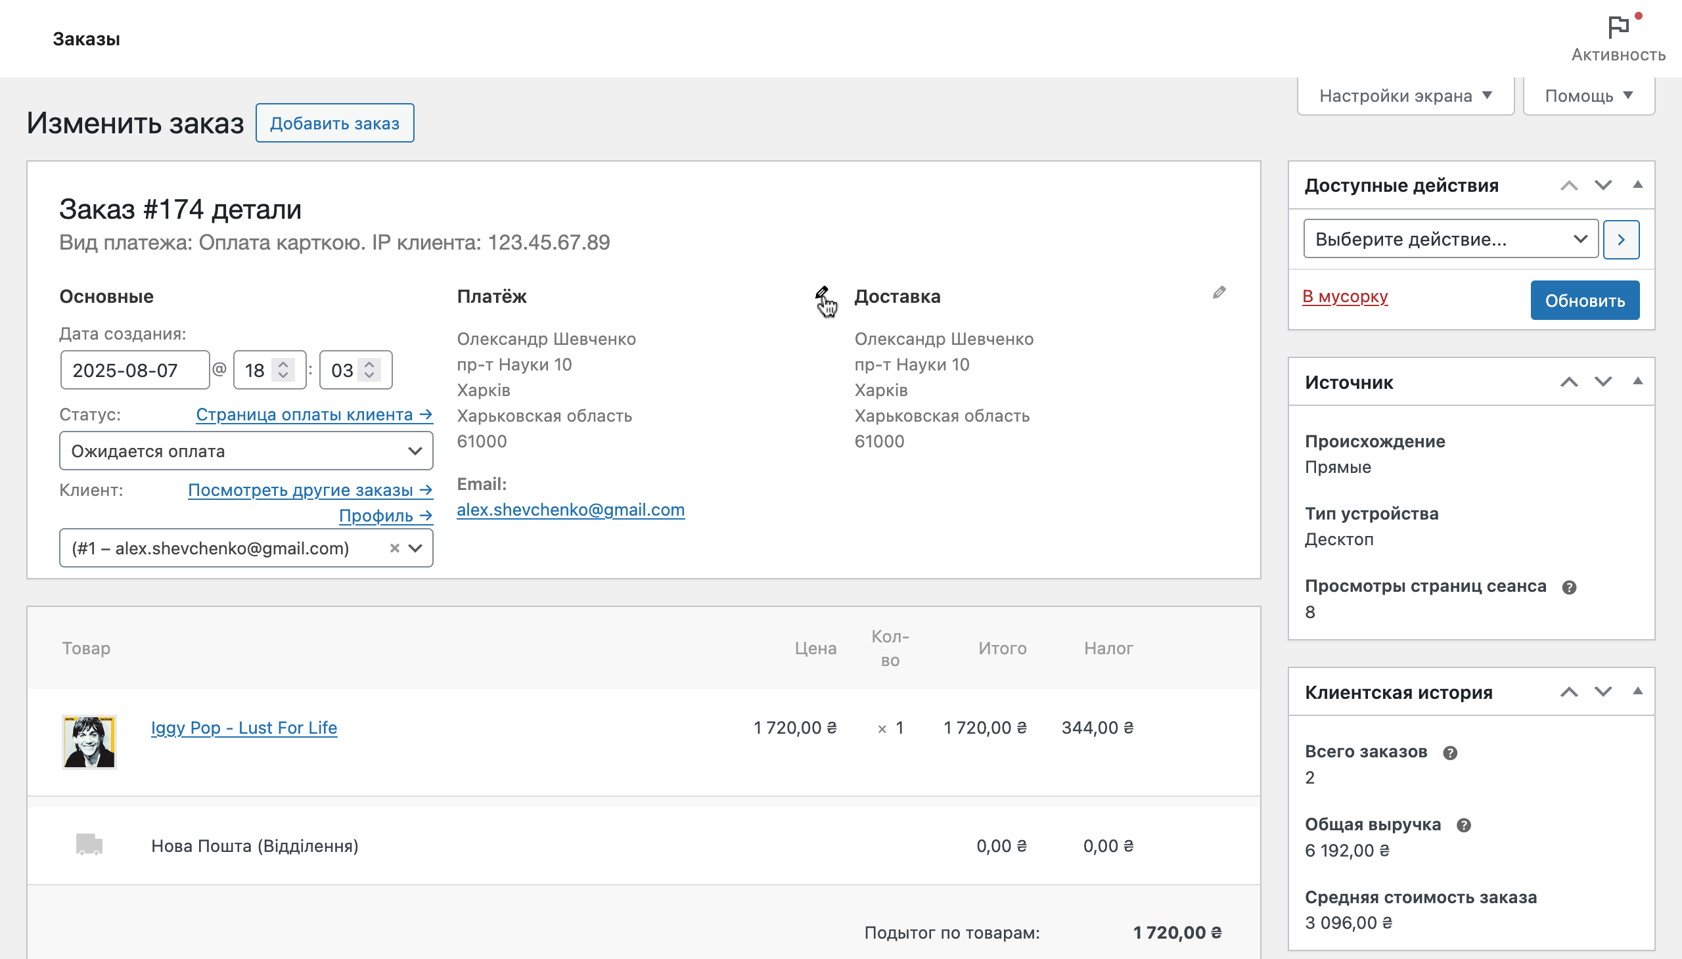Screen dimensions: 1682x959
Task: Open the Activity flag panel
Action: coord(1618,38)
